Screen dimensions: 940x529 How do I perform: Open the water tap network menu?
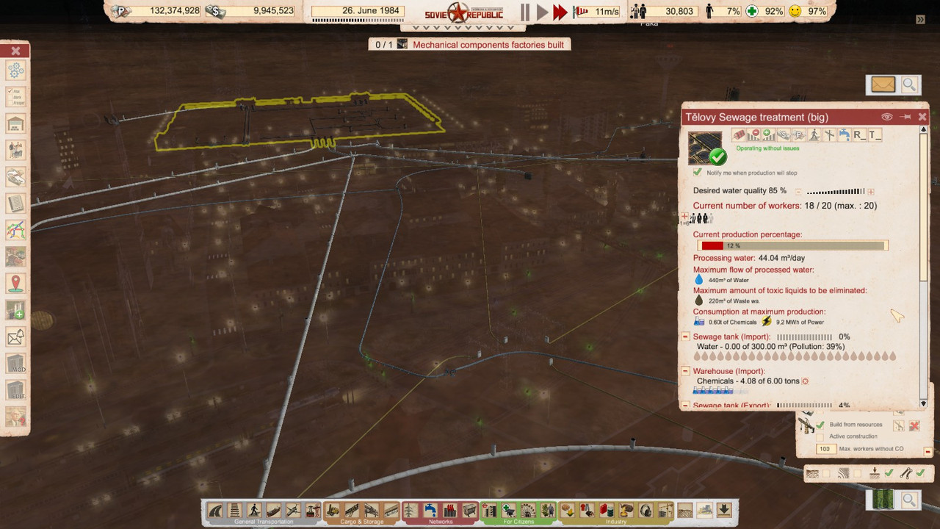430,510
